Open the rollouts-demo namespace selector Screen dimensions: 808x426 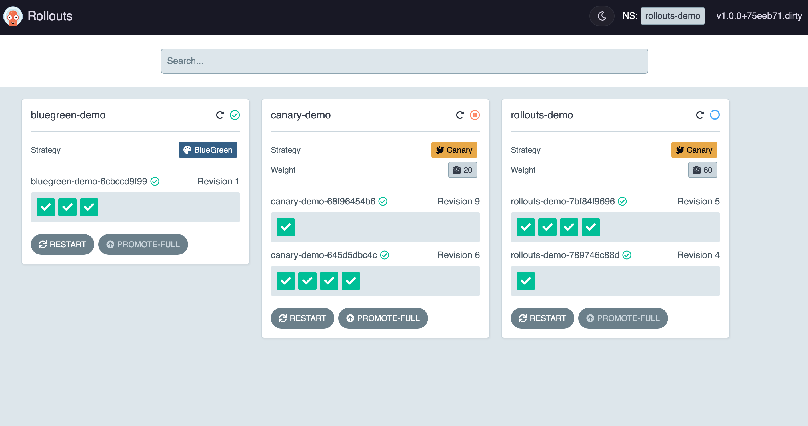pyautogui.click(x=673, y=16)
